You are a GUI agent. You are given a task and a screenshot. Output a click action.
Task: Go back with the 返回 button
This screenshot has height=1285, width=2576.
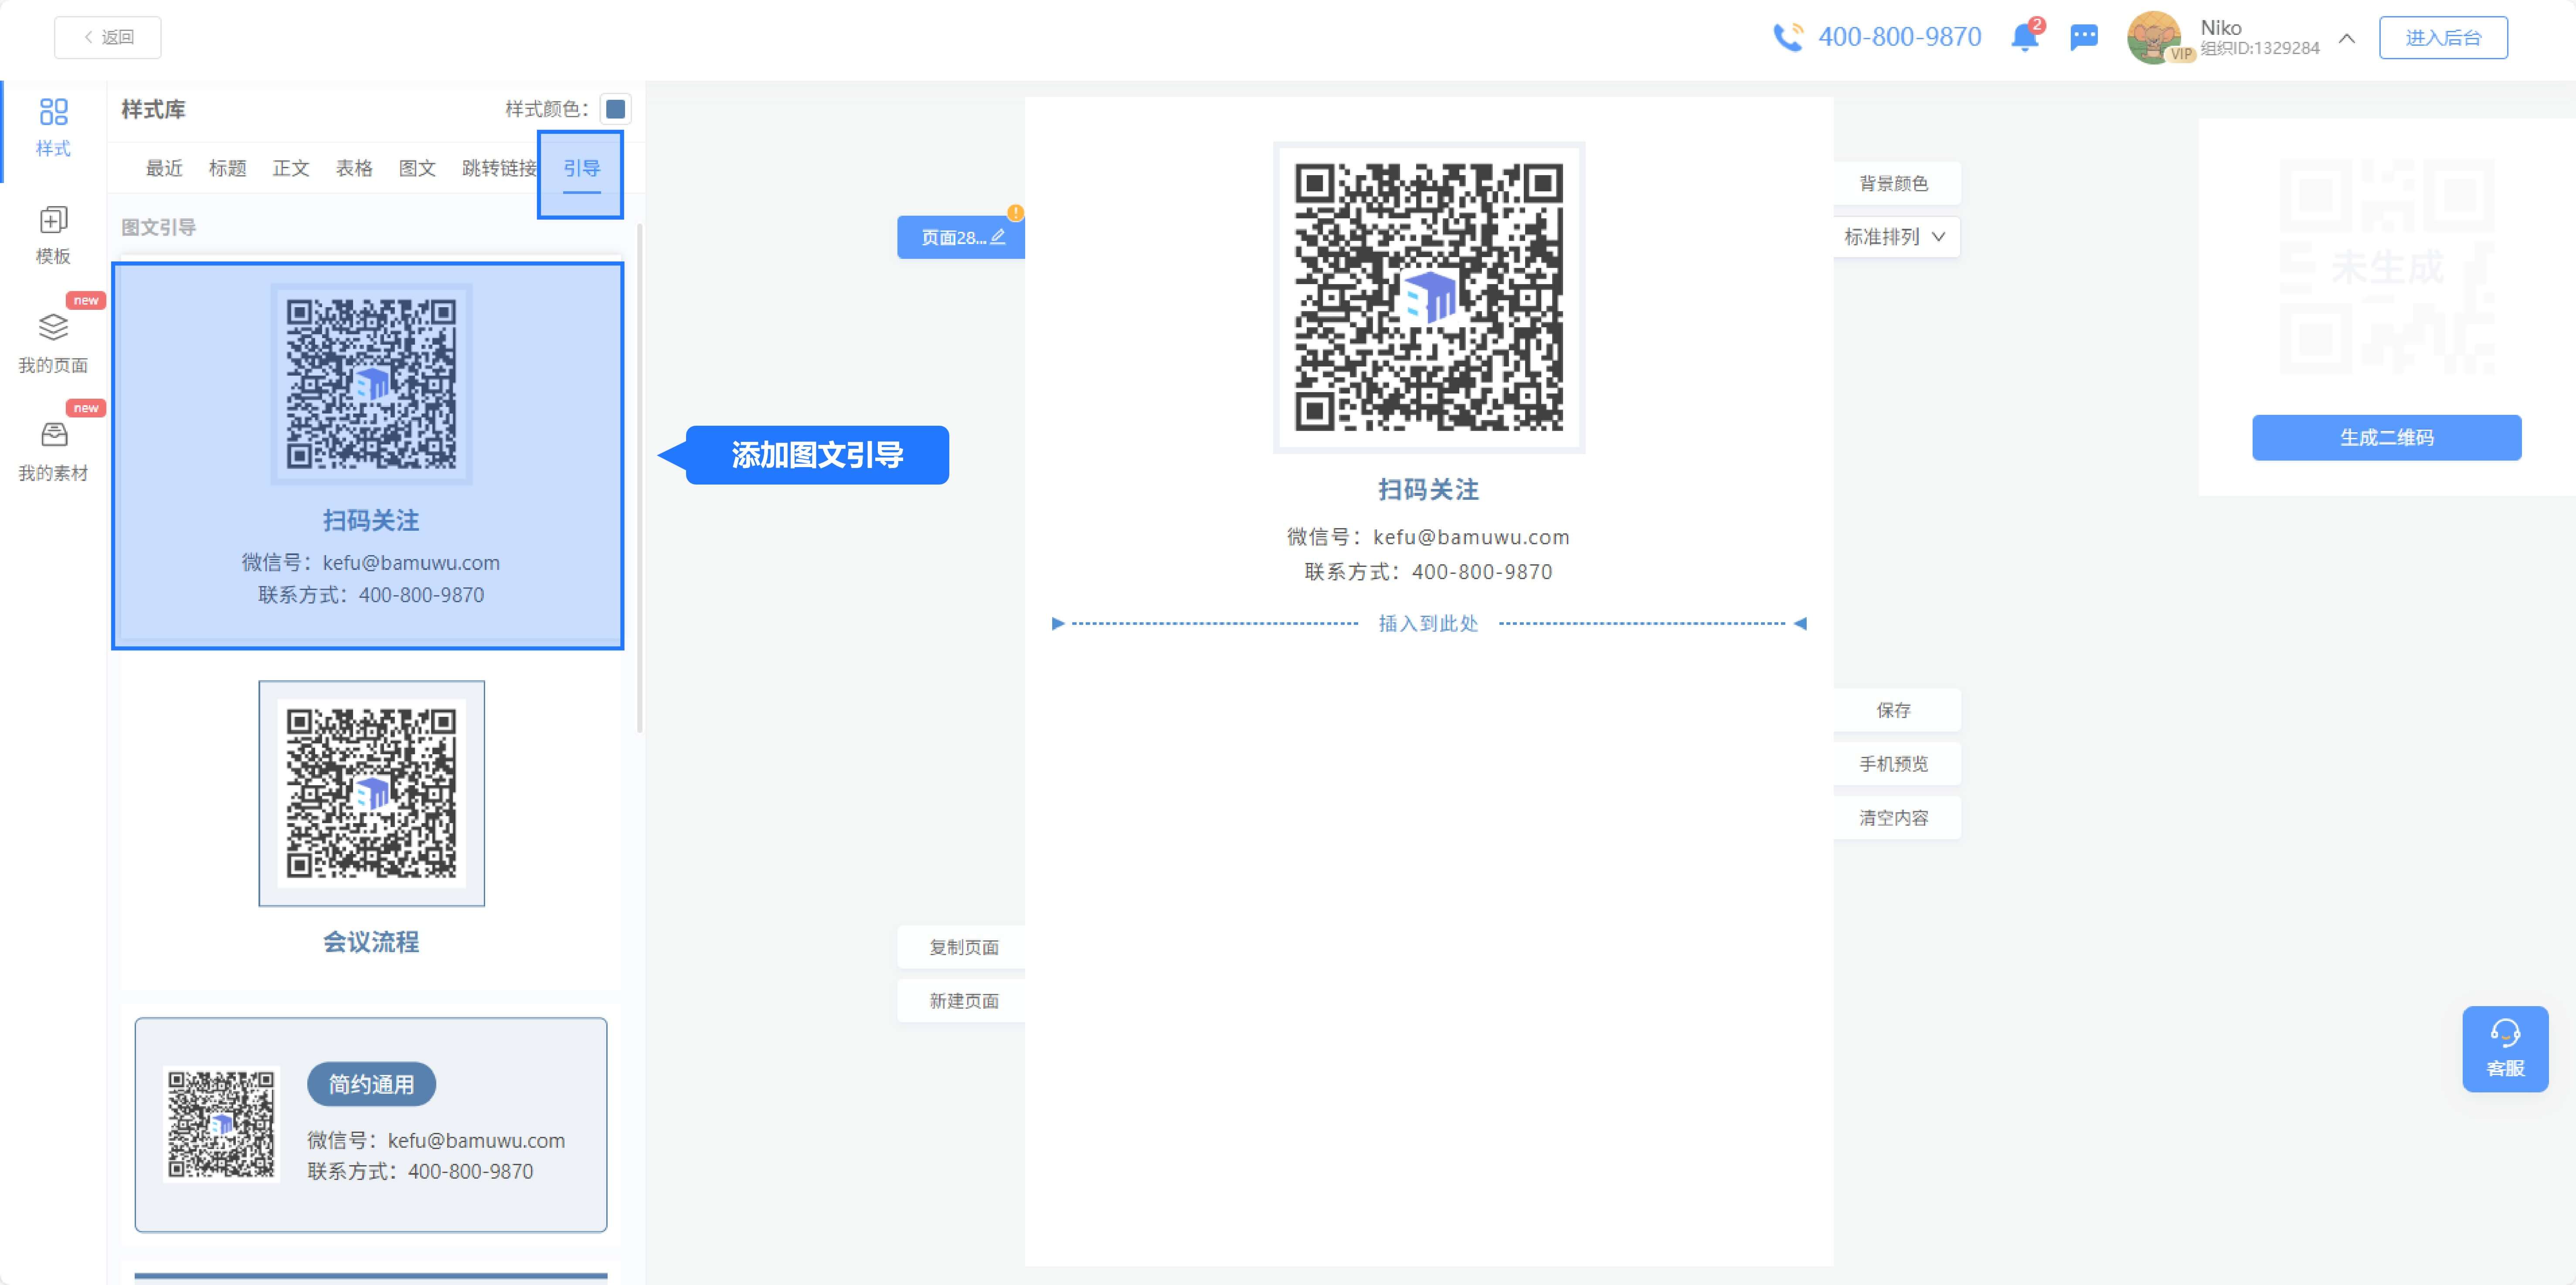tap(108, 37)
